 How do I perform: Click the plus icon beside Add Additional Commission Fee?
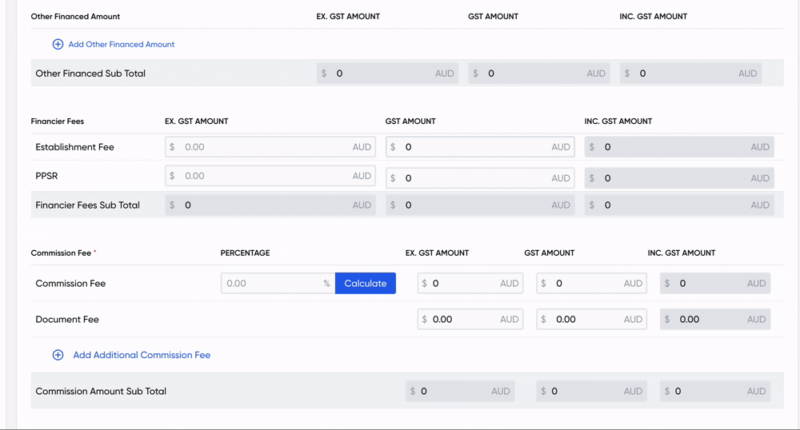click(x=58, y=355)
